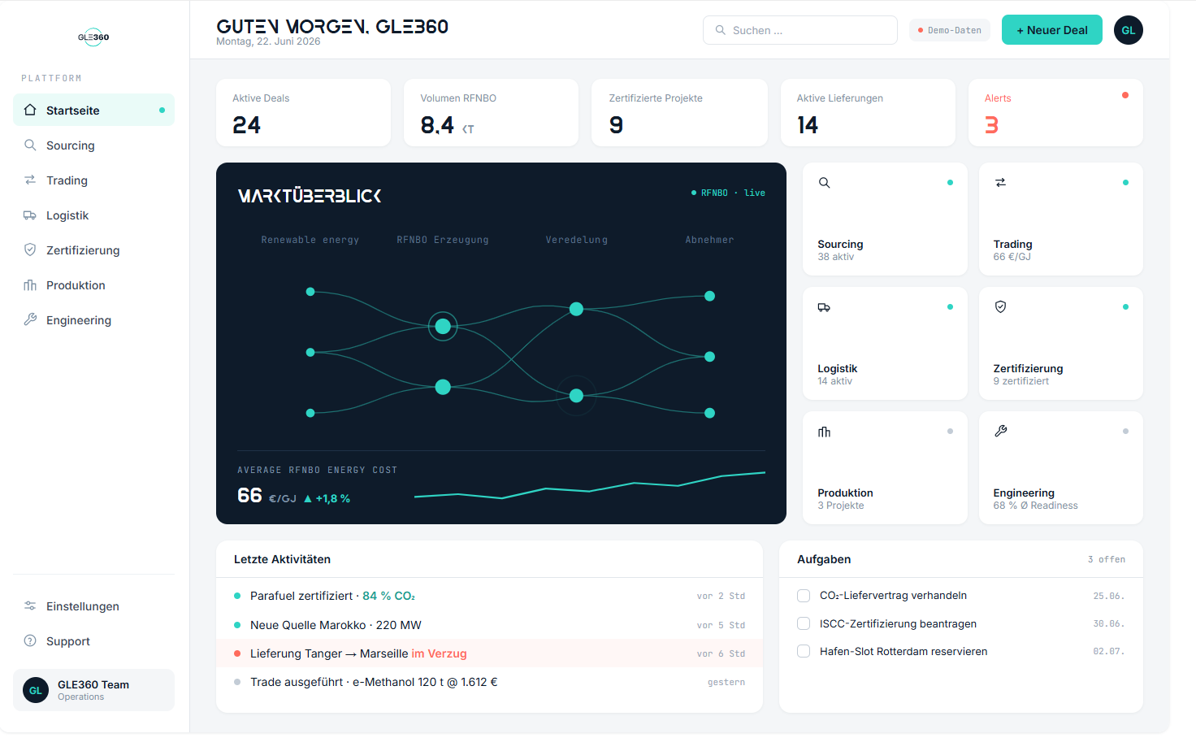Click the bar chart icon on Produktion card
Image resolution: width=1196 pixels, height=751 pixels.
824,432
